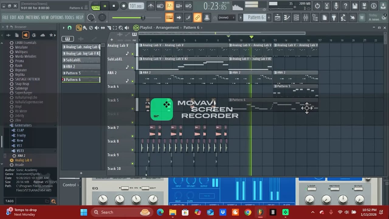Open the TOOLS menu

click(70, 17)
